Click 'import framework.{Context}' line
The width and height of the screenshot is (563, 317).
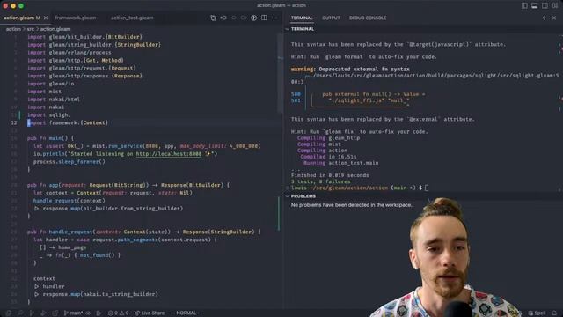pyautogui.click(x=68, y=122)
